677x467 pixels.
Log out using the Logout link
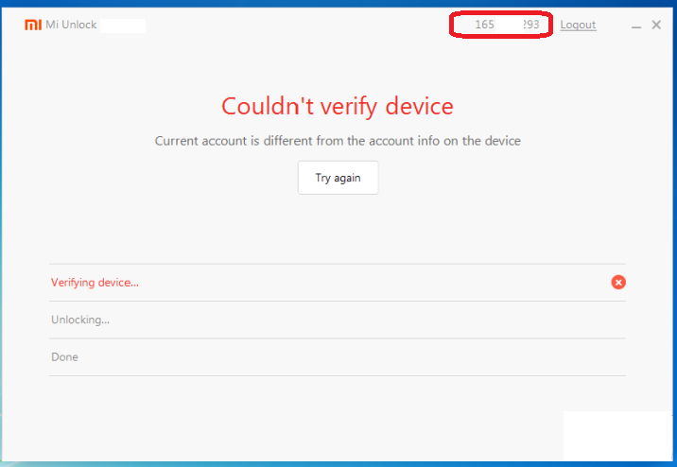point(578,25)
